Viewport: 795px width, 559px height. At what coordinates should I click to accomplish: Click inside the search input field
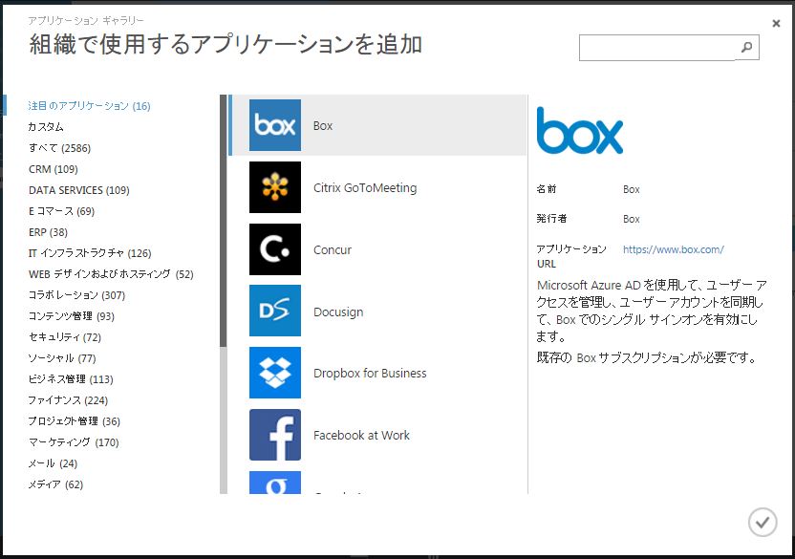click(x=657, y=48)
